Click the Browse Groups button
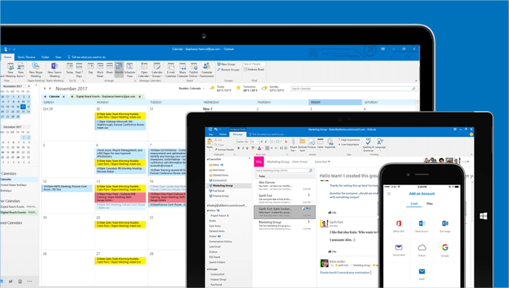The image size is (509, 288). pos(230,69)
